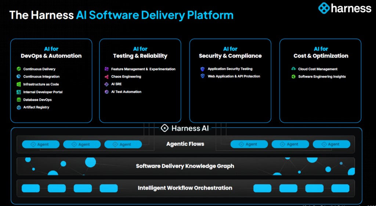The image size is (376, 206).
Task: Click the Database DevOps icon
Action: click(x=19, y=100)
